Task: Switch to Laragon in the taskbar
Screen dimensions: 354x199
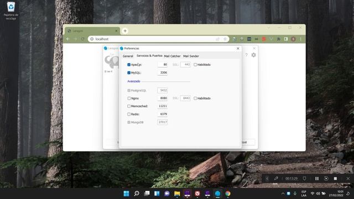Action: click(217, 193)
